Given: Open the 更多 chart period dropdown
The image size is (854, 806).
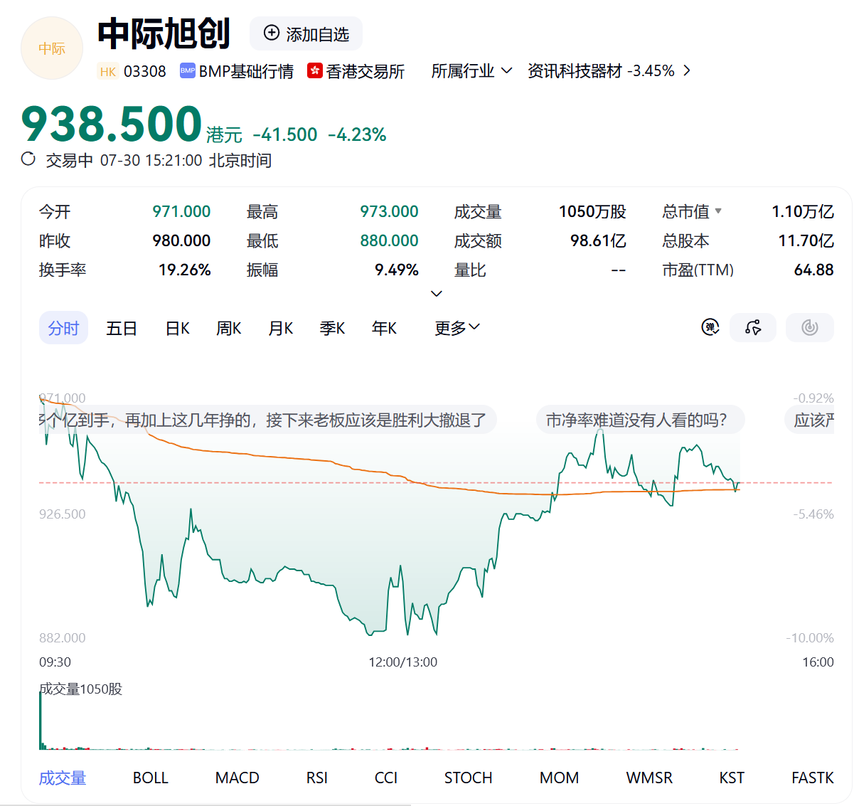Looking at the screenshot, I should [x=457, y=328].
